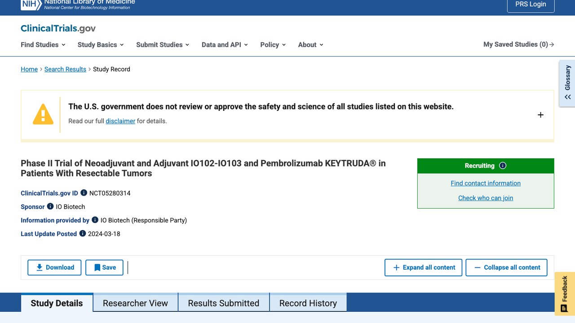Open the Find Studies dropdown menu
The height and width of the screenshot is (323, 575).
(43, 44)
